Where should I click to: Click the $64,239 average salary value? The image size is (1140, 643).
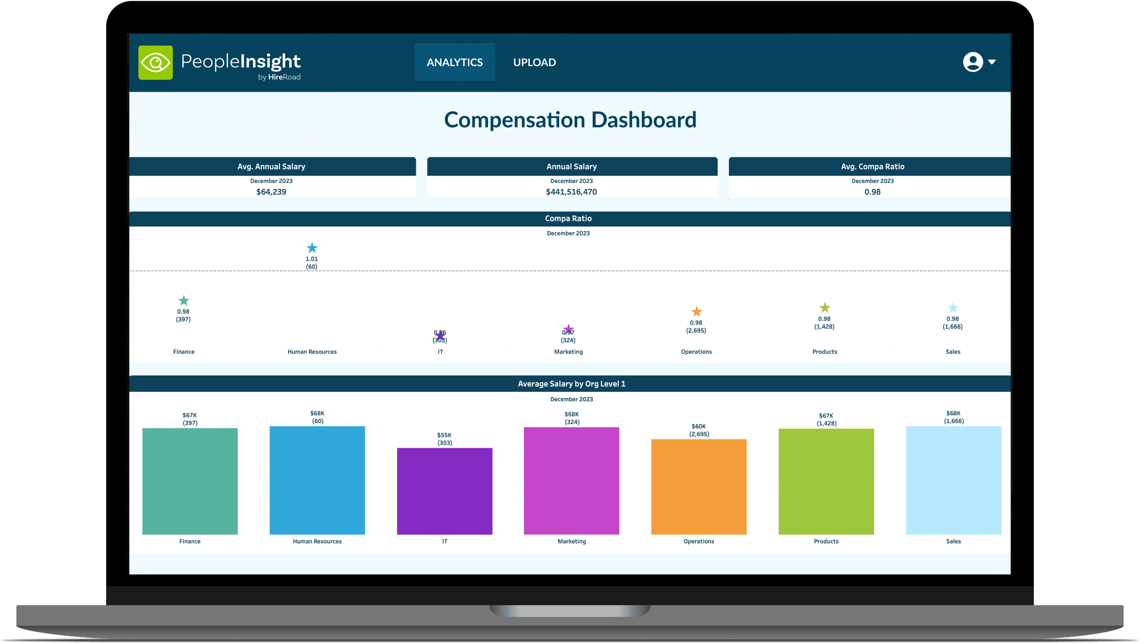point(271,192)
